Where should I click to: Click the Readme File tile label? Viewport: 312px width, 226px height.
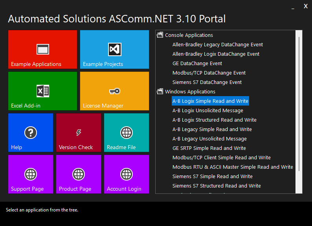click(x=121, y=147)
